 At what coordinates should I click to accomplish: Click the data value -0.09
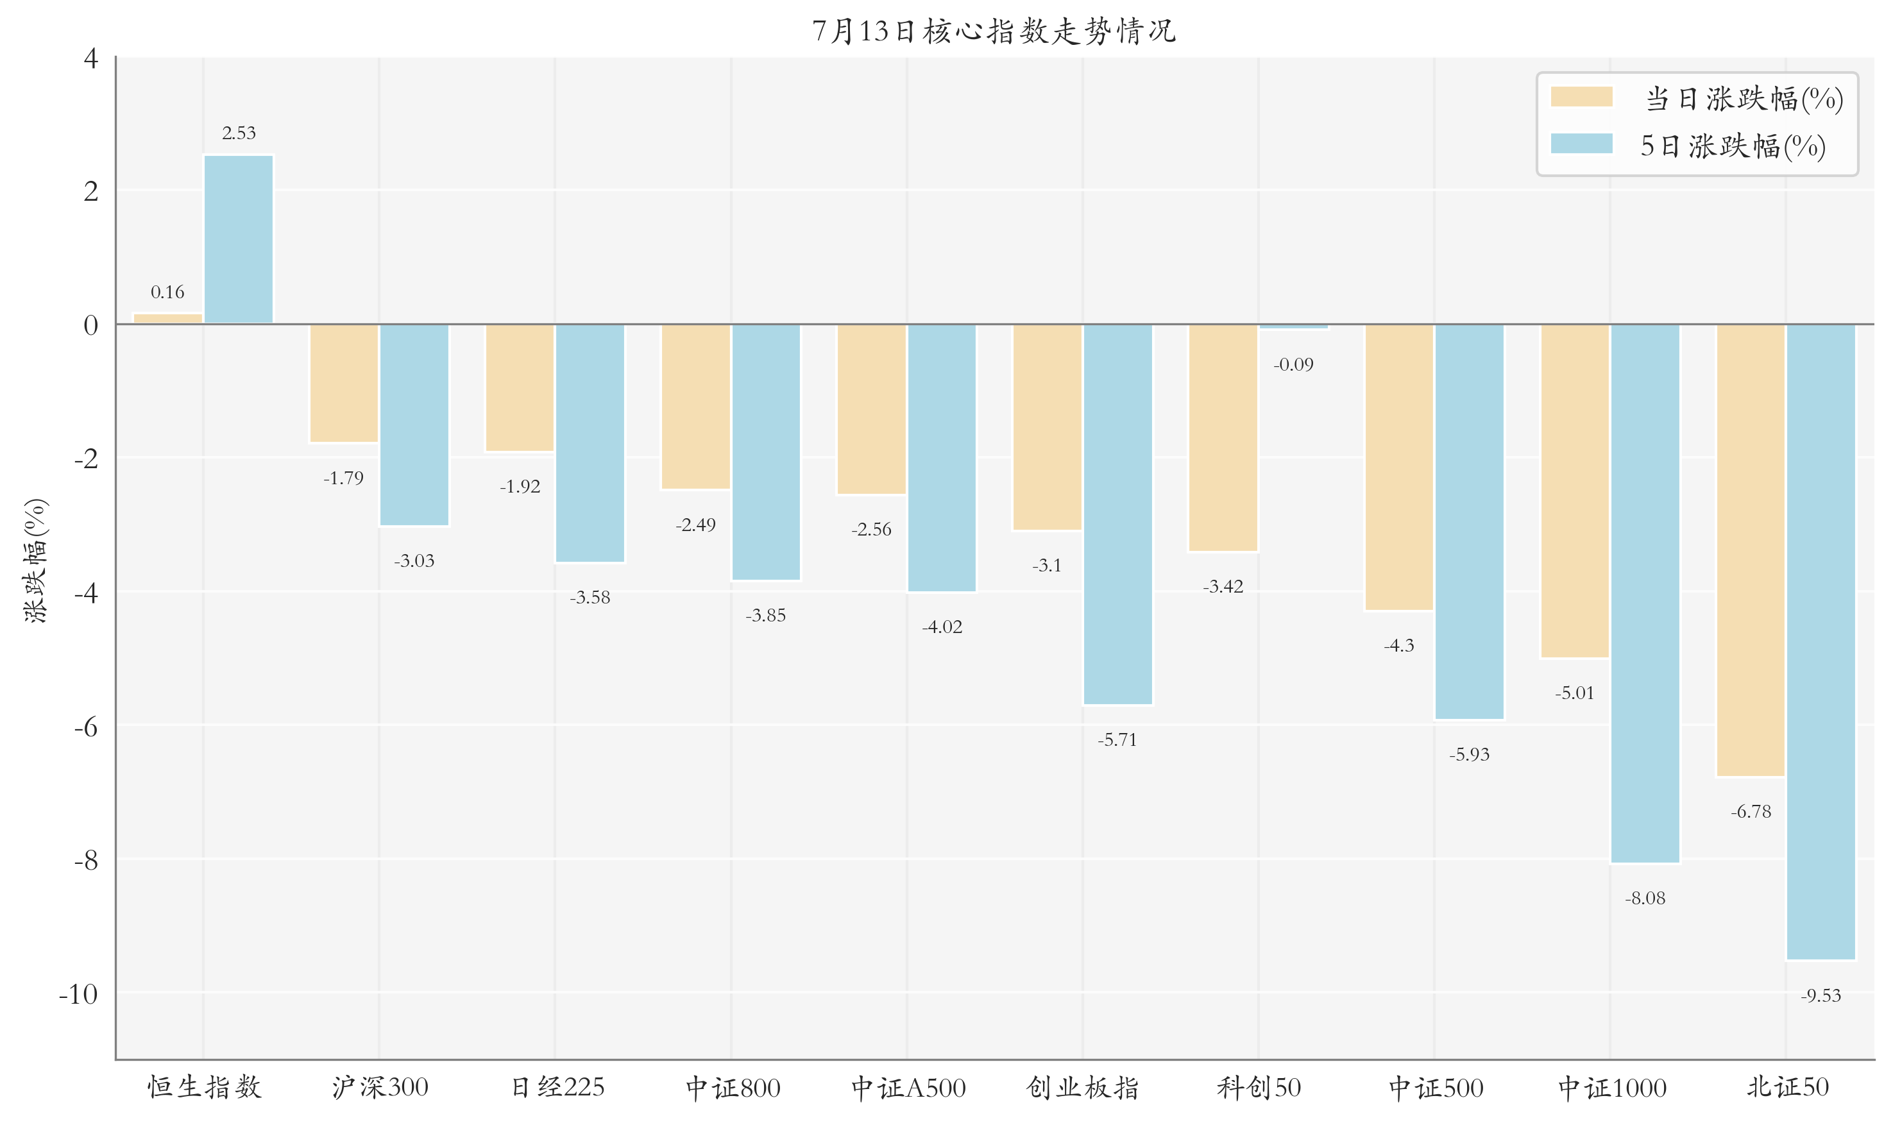click(x=1293, y=364)
